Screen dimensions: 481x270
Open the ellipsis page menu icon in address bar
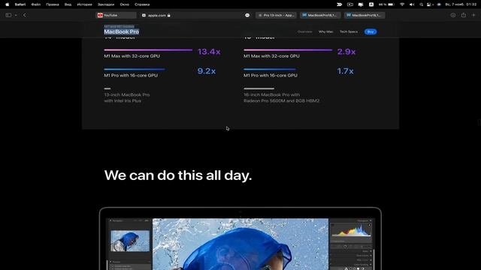(247, 15)
